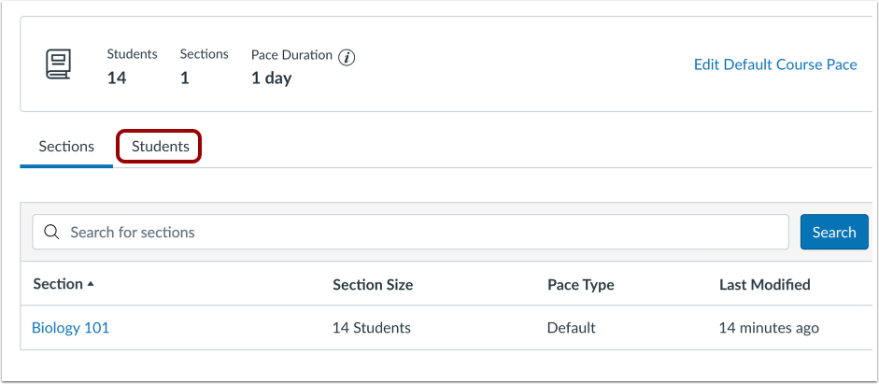879x384 pixels.
Task: Click the Sections count summary
Action: point(184,78)
